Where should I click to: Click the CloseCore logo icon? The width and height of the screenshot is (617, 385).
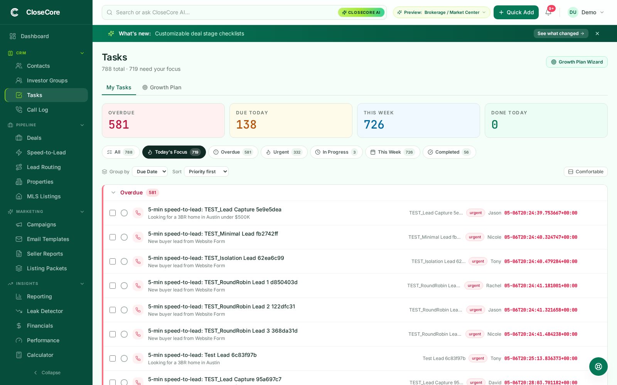15,12
